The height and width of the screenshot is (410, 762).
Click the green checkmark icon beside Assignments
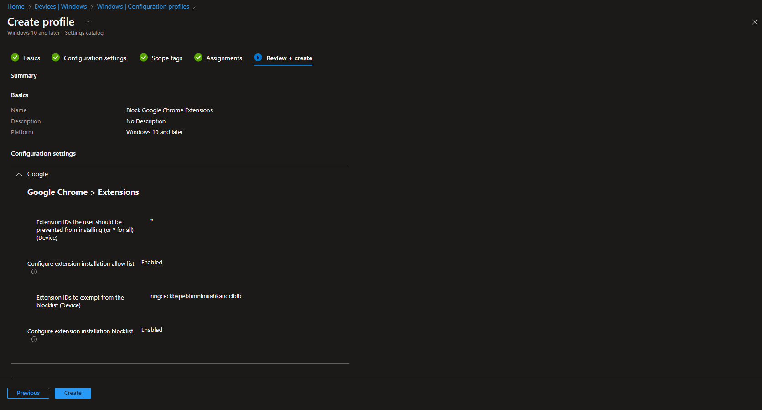[x=198, y=57]
